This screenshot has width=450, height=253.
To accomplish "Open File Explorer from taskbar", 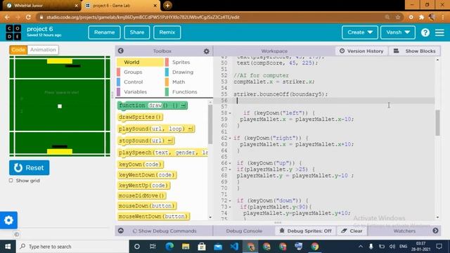I will click(186, 247).
